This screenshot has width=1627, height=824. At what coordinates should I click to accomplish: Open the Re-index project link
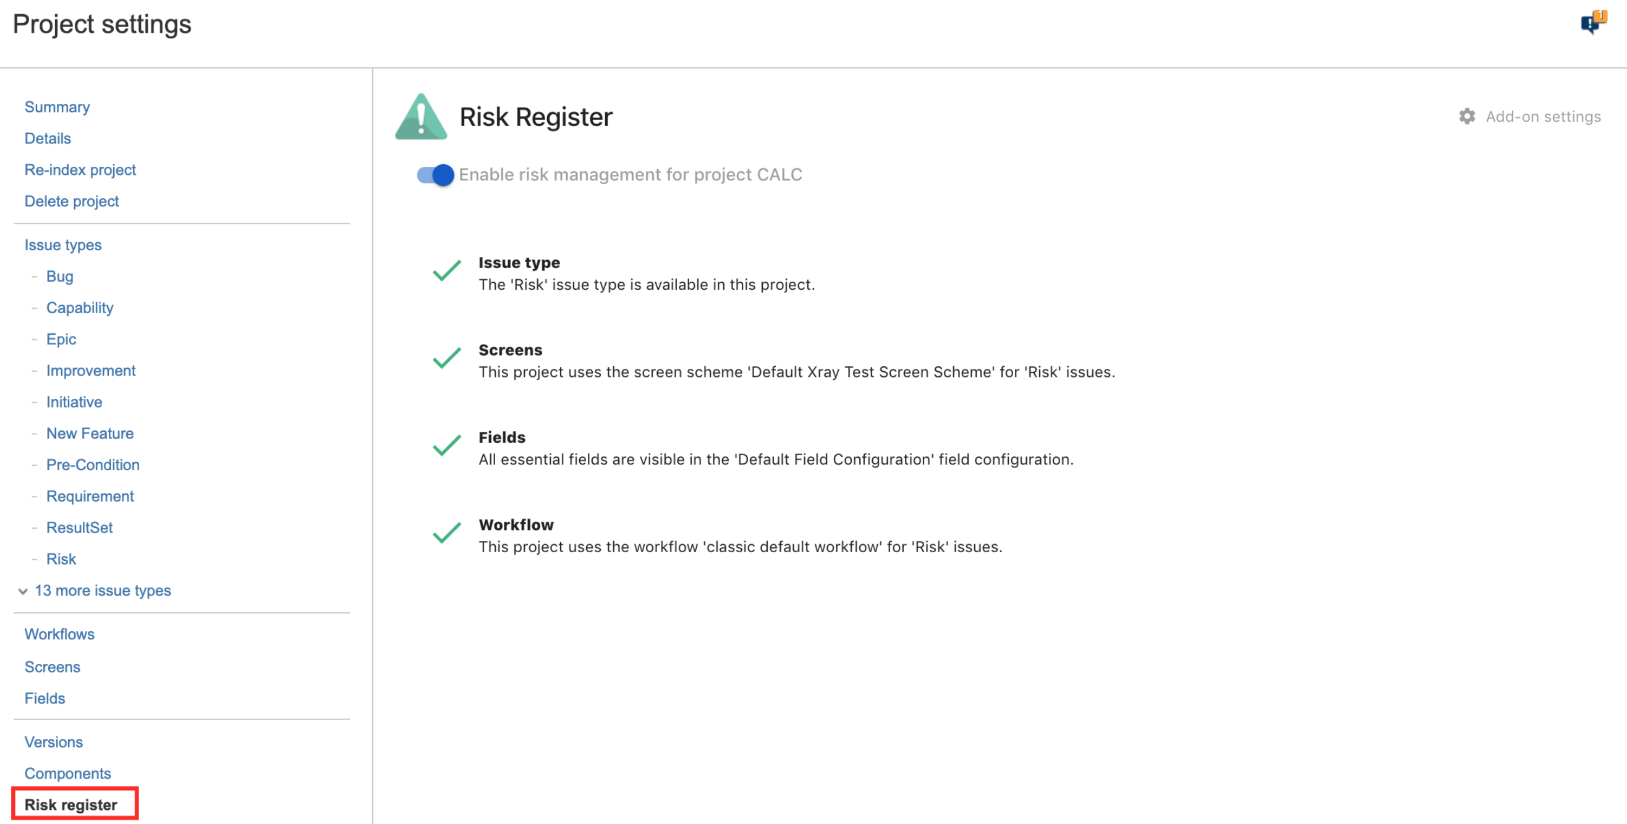click(80, 170)
